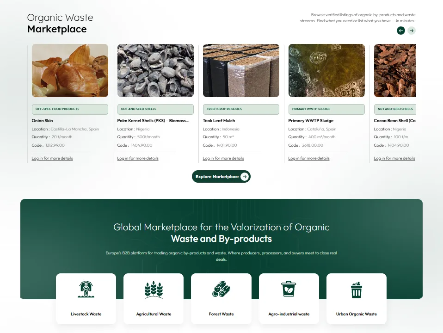Click the code value 1212.99.00
Image resolution: width=443 pixels, height=333 pixels.
click(55, 145)
